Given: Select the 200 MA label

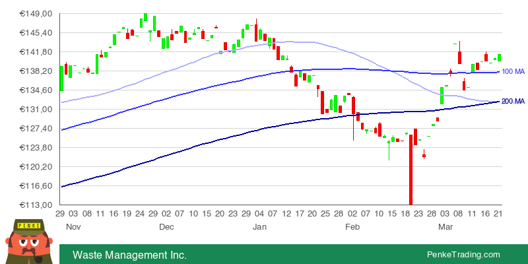Looking at the screenshot, I should click(513, 102).
